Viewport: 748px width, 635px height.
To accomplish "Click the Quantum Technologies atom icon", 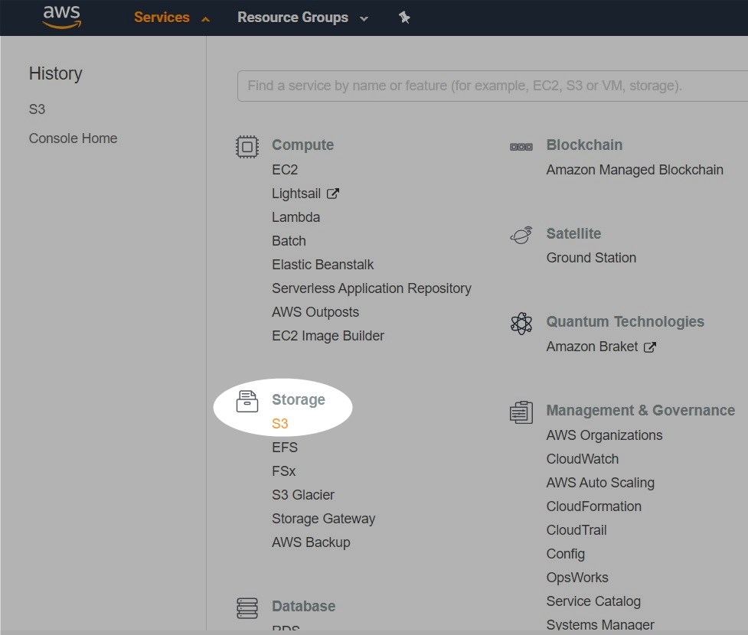I will click(521, 323).
